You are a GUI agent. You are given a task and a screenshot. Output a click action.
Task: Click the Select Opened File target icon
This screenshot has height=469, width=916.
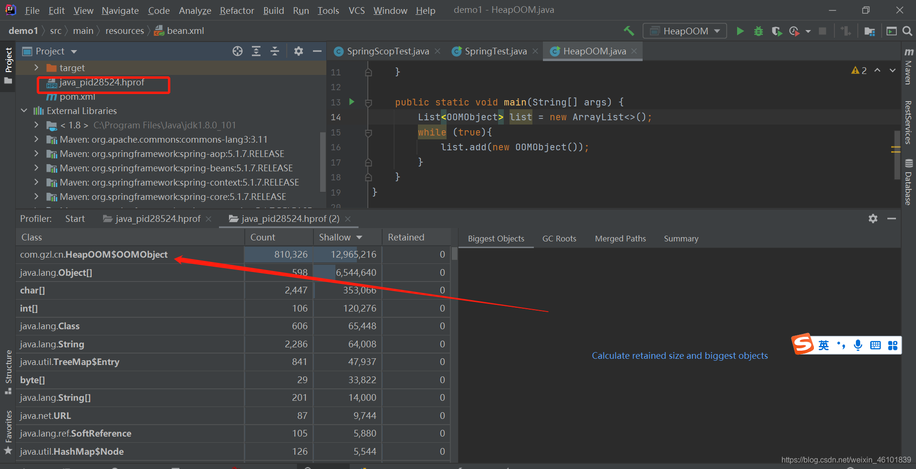(x=238, y=51)
